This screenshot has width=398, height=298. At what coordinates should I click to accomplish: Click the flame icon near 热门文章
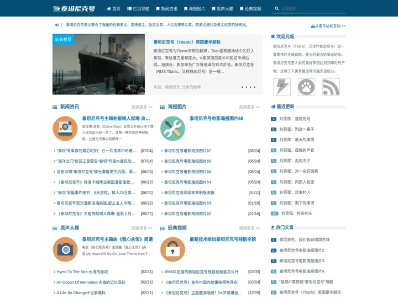[x=273, y=227]
